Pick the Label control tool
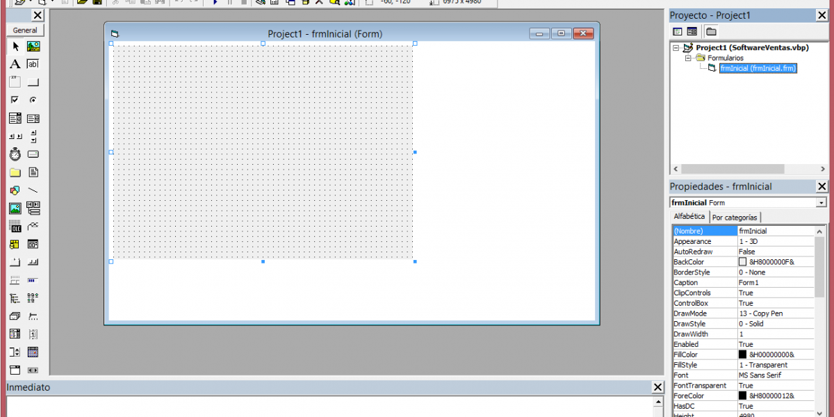 tap(15, 64)
